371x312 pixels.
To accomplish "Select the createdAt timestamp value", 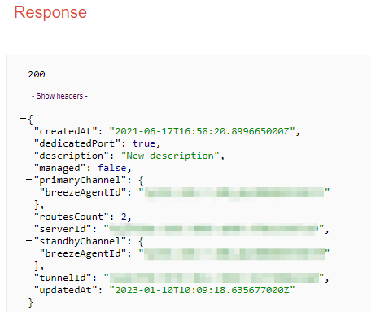I will tap(202, 131).
